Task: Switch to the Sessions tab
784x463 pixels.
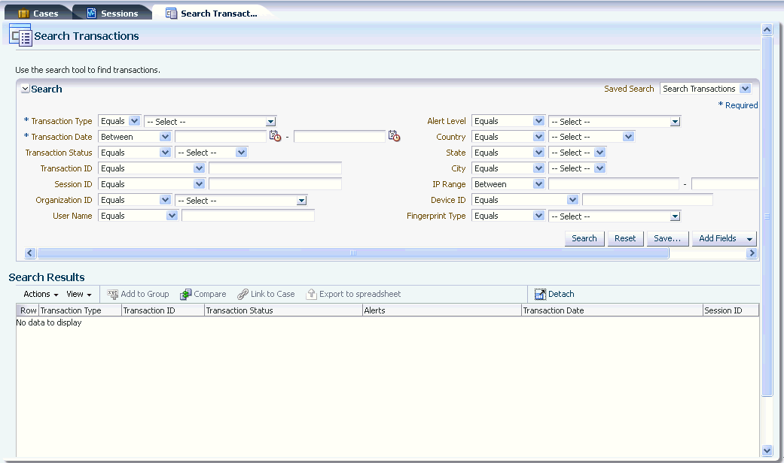Action: (113, 14)
